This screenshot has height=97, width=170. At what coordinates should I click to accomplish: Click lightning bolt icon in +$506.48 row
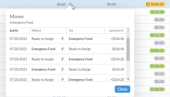point(62,39)
